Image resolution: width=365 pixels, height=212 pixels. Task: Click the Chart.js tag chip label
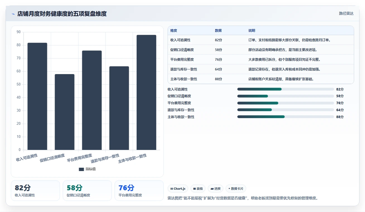pos(180,189)
